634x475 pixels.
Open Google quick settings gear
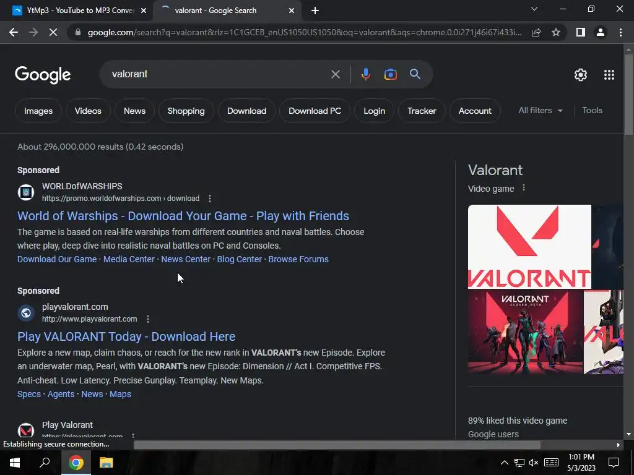[x=581, y=75]
